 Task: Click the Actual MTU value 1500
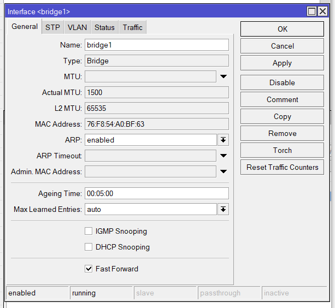pos(157,92)
